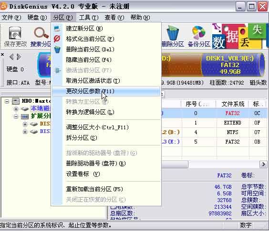Open the 硬盘(D) menu
This screenshot has height=231, width=269.
click(x=37, y=18)
